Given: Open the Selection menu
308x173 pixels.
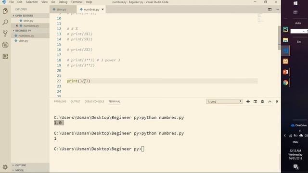Looking at the screenshot, I should point(32,2).
